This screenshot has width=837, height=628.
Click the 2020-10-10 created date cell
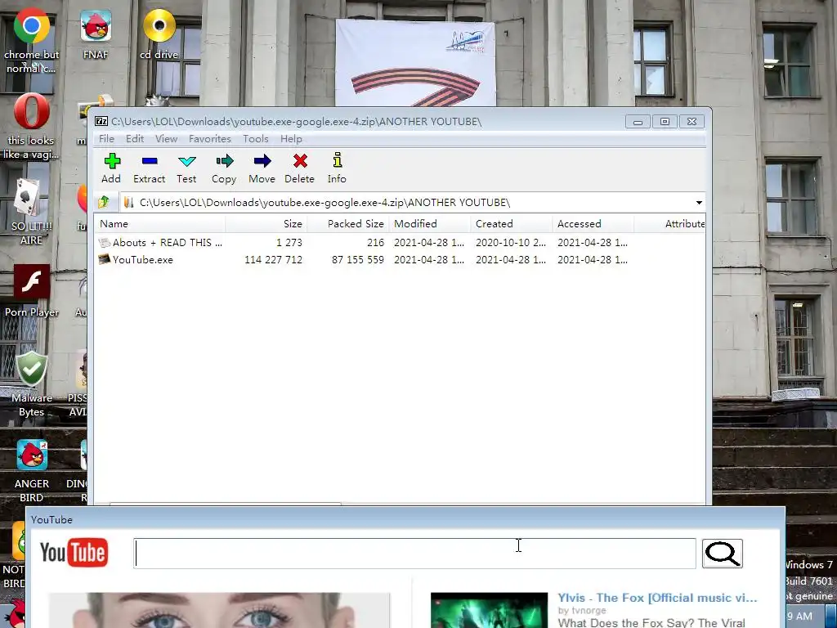coord(511,242)
